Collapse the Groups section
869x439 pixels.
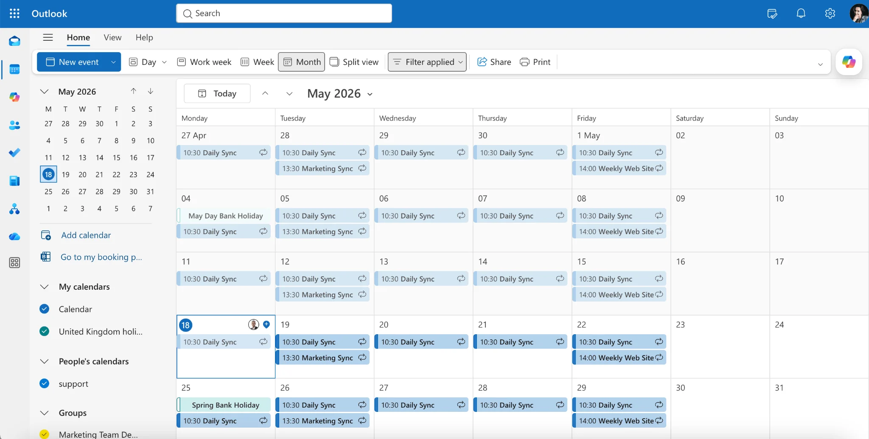coord(44,413)
